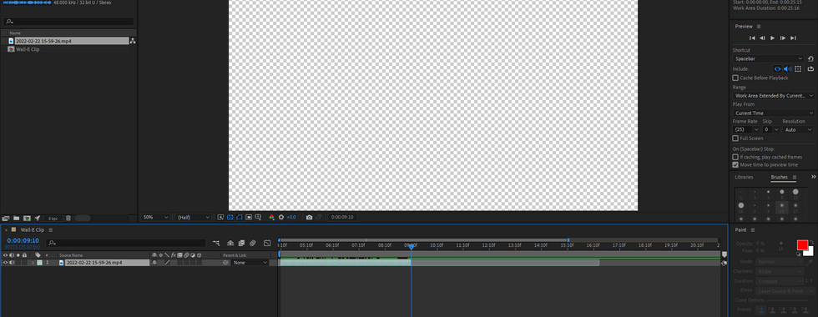
Task: Play the preview
Action: click(x=773, y=38)
